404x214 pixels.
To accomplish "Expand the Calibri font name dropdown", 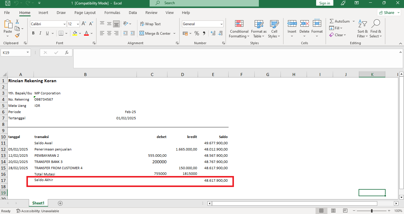I will 64,24.
